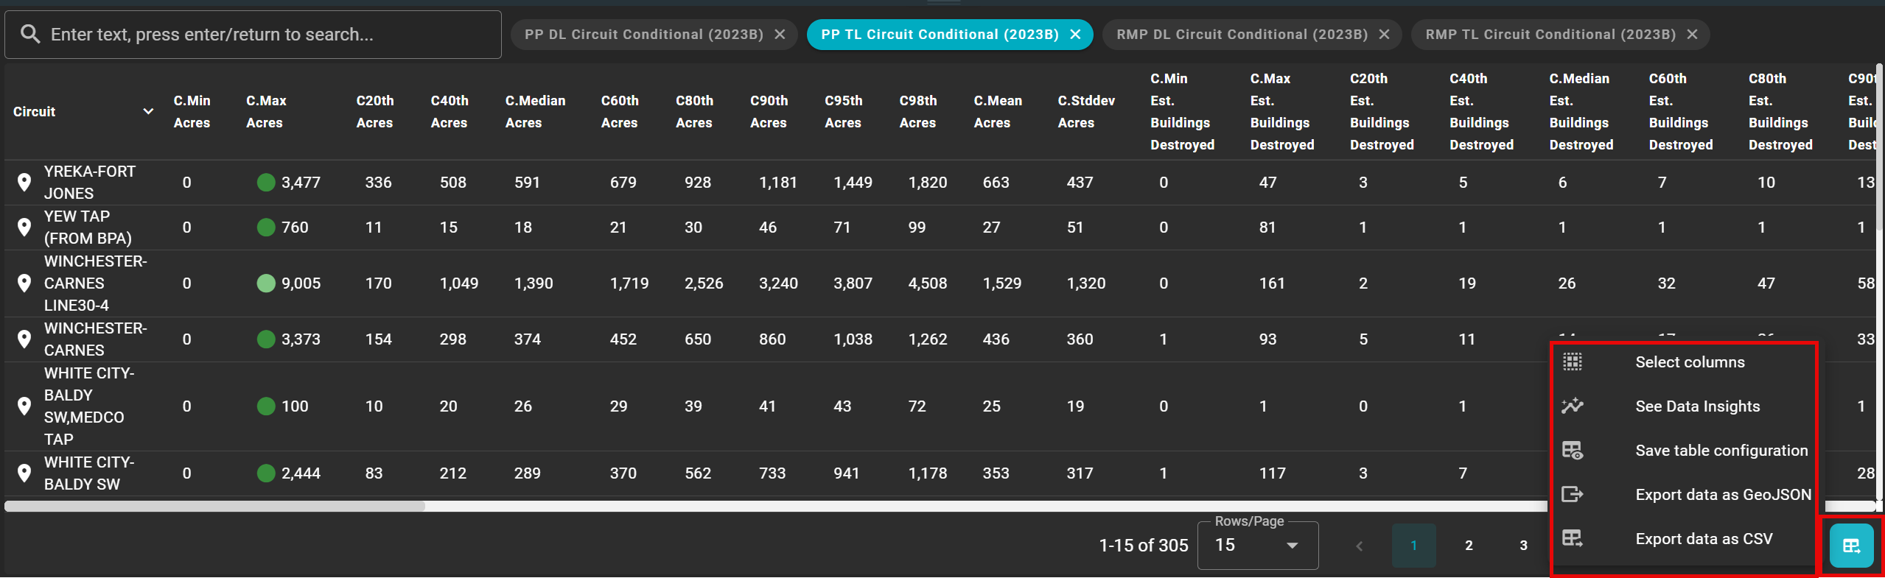Select See Data Insights menu entry
Viewport: 1885px width, 578px height.
[x=1696, y=406]
